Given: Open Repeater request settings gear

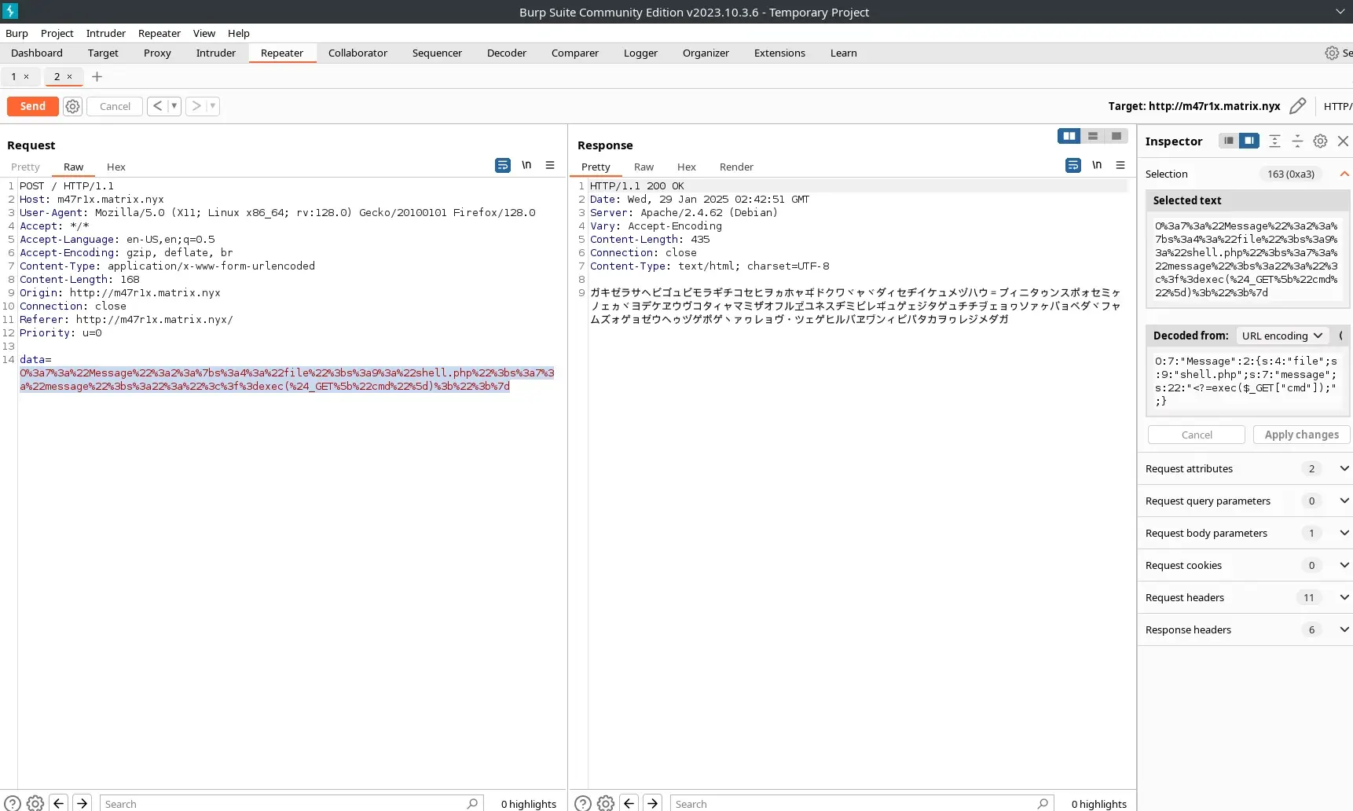Looking at the screenshot, I should 72,106.
